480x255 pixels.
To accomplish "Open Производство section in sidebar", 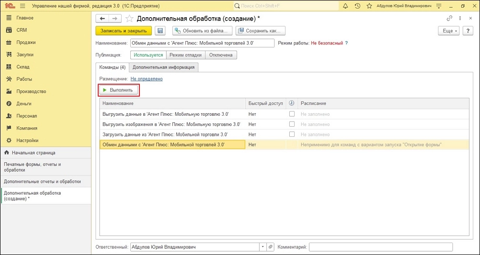I will [x=46, y=91].
